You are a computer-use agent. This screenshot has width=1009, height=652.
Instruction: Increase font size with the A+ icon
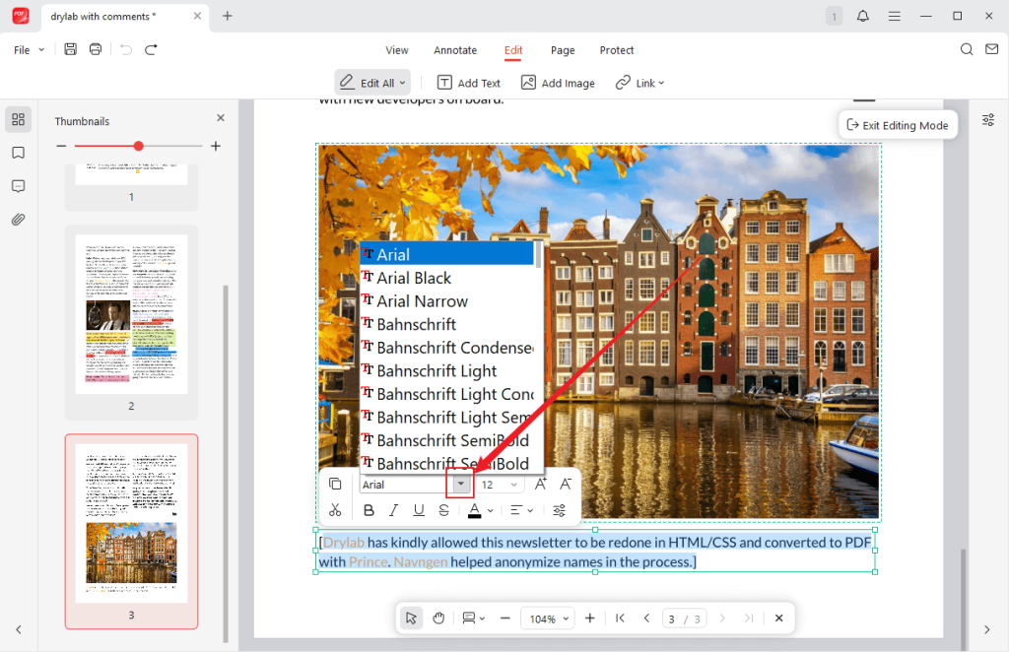point(540,484)
